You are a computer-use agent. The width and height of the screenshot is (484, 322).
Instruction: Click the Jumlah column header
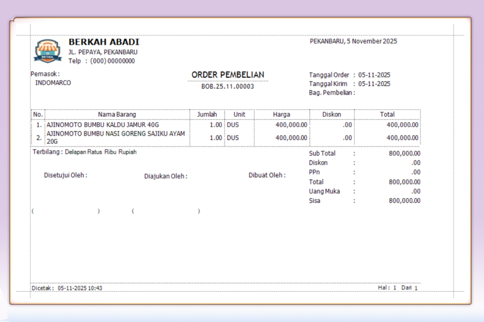point(207,114)
